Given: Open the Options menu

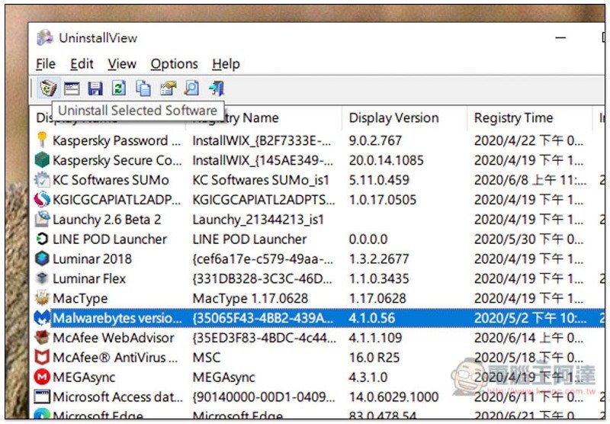Looking at the screenshot, I should [174, 64].
